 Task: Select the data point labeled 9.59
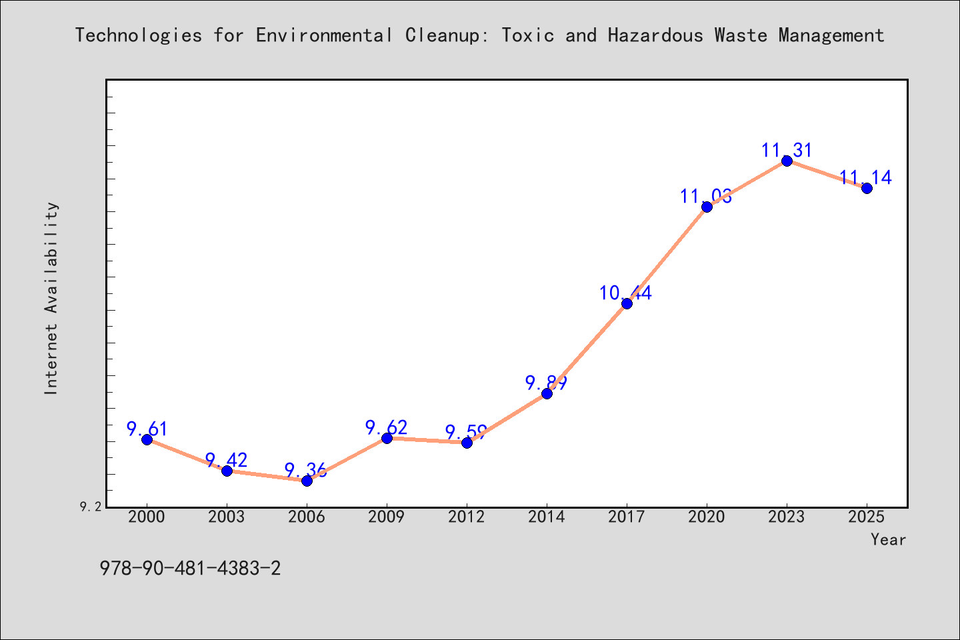pyautogui.click(x=467, y=443)
